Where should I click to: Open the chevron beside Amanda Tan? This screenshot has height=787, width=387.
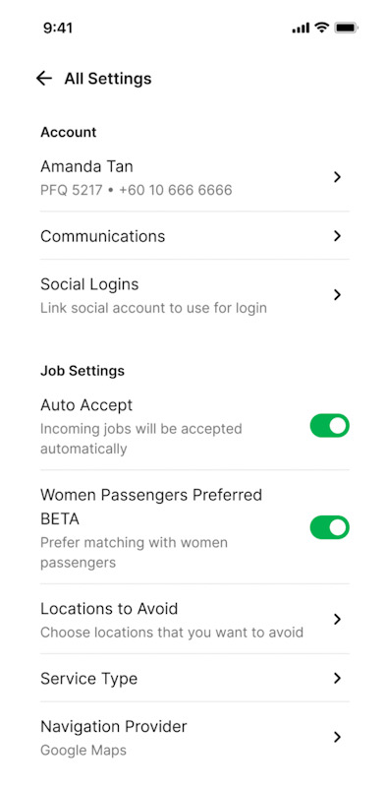point(337,177)
